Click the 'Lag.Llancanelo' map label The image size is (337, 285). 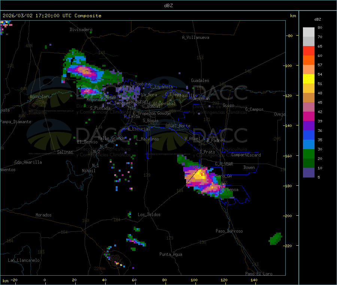click(x=24, y=260)
